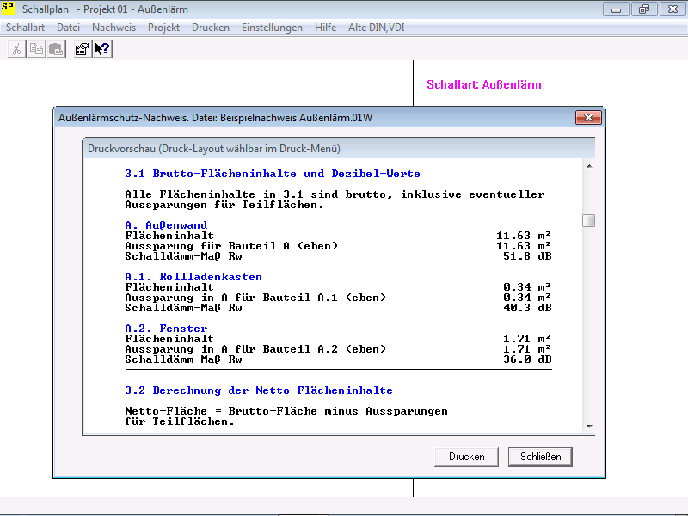This screenshot has width=688, height=516.
Task: Click the preview scrollbar down arrow
Action: pos(589,427)
